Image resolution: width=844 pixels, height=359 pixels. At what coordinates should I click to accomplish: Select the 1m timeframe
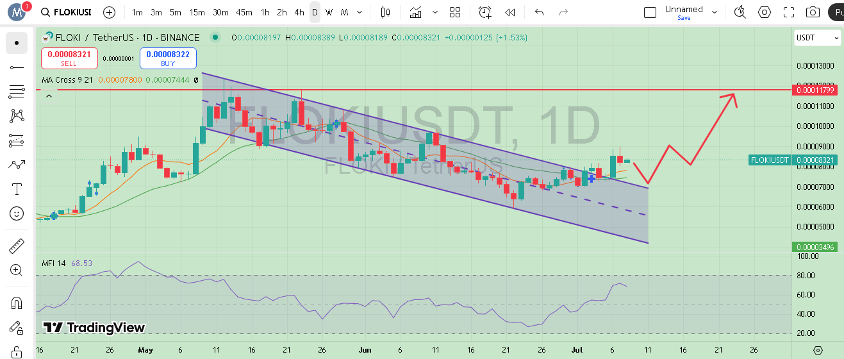[x=137, y=12]
